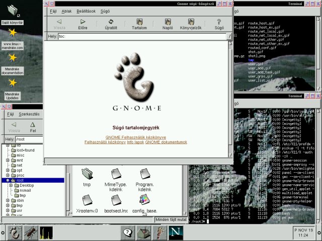The width and height of the screenshot is (322, 241).
Task: Open the Fájl menu in file manager
Action: point(11,114)
